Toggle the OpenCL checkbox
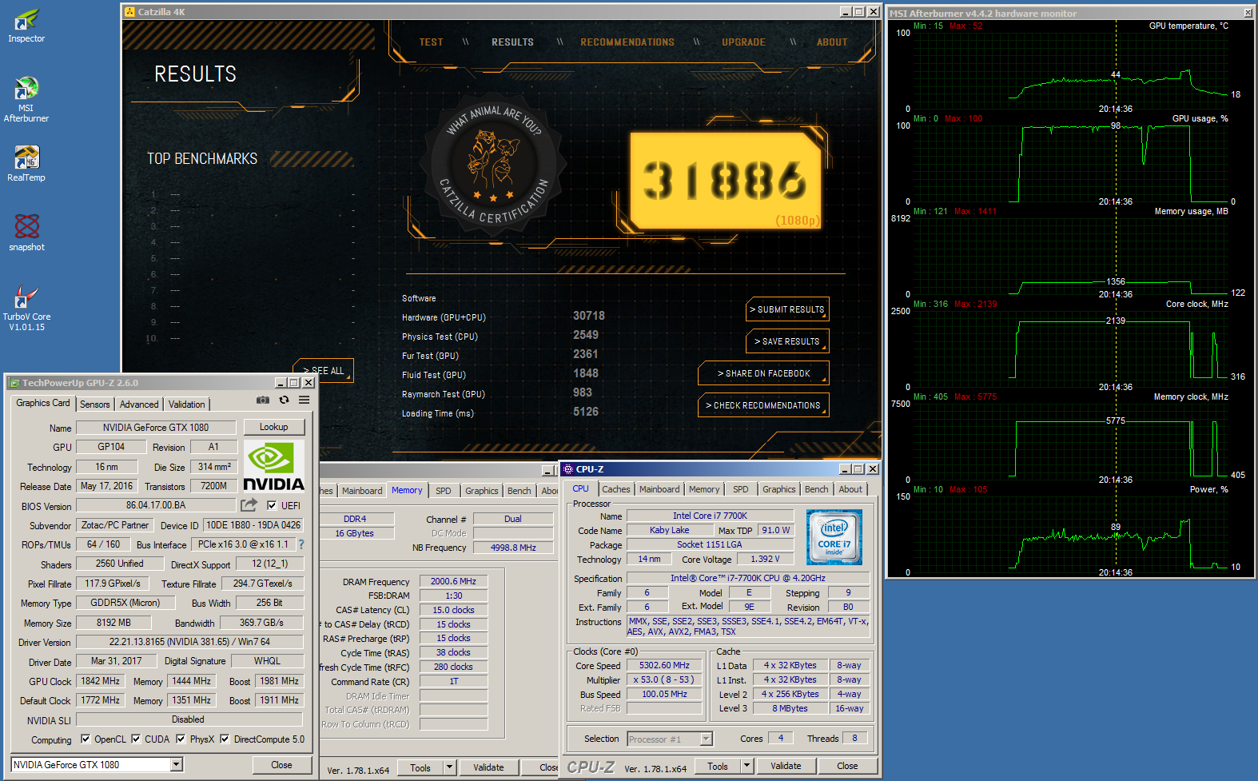Screen dimensions: 1258x781 click(86, 739)
